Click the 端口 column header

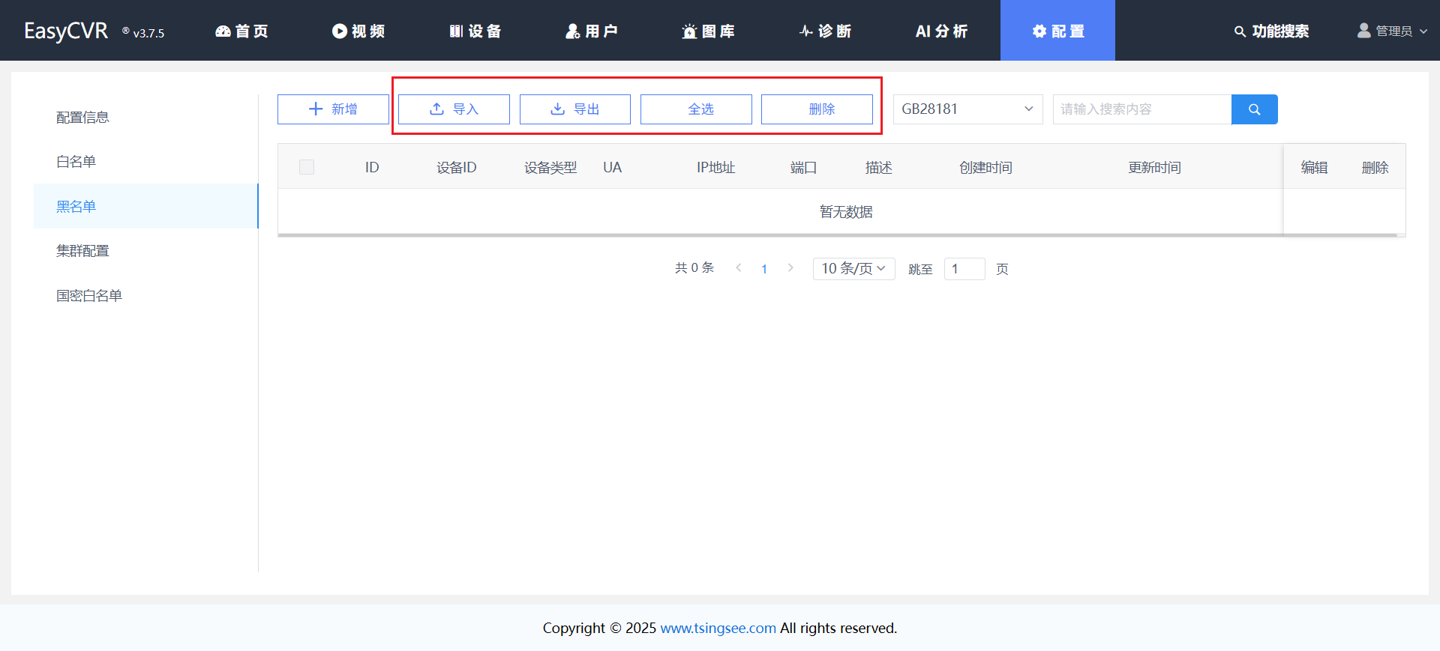tap(803, 168)
